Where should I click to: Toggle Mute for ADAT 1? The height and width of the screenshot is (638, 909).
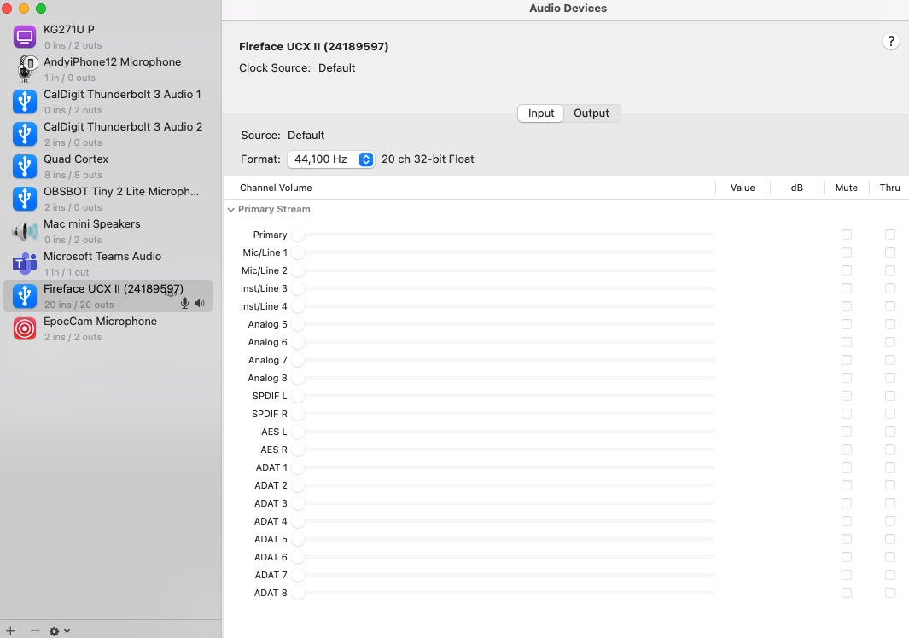point(847,467)
